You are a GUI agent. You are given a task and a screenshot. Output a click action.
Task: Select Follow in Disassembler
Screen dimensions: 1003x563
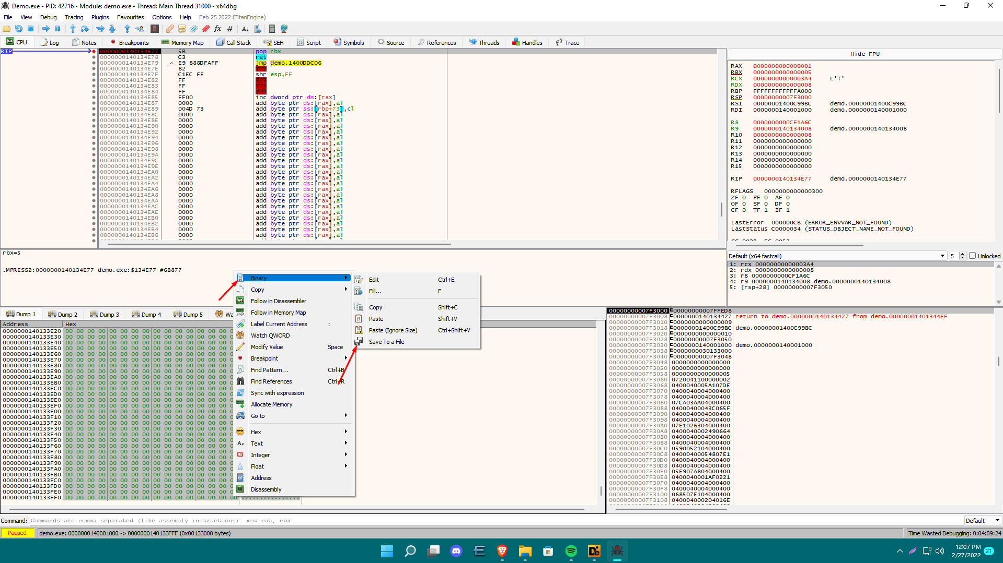click(x=295, y=301)
